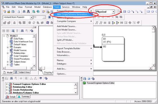Click the eraser icon in Model Explorer toolbar

(x=32, y=31)
